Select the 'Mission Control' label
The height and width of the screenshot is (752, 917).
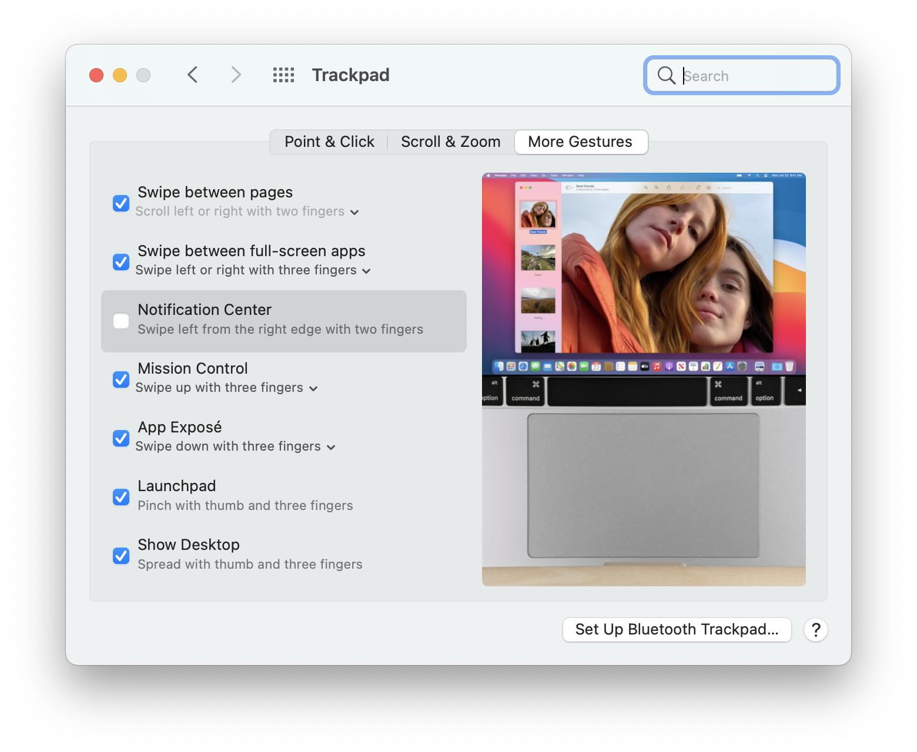[193, 368]
